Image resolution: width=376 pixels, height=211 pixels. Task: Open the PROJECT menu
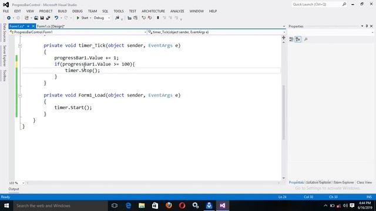click(x=46, y=11)
